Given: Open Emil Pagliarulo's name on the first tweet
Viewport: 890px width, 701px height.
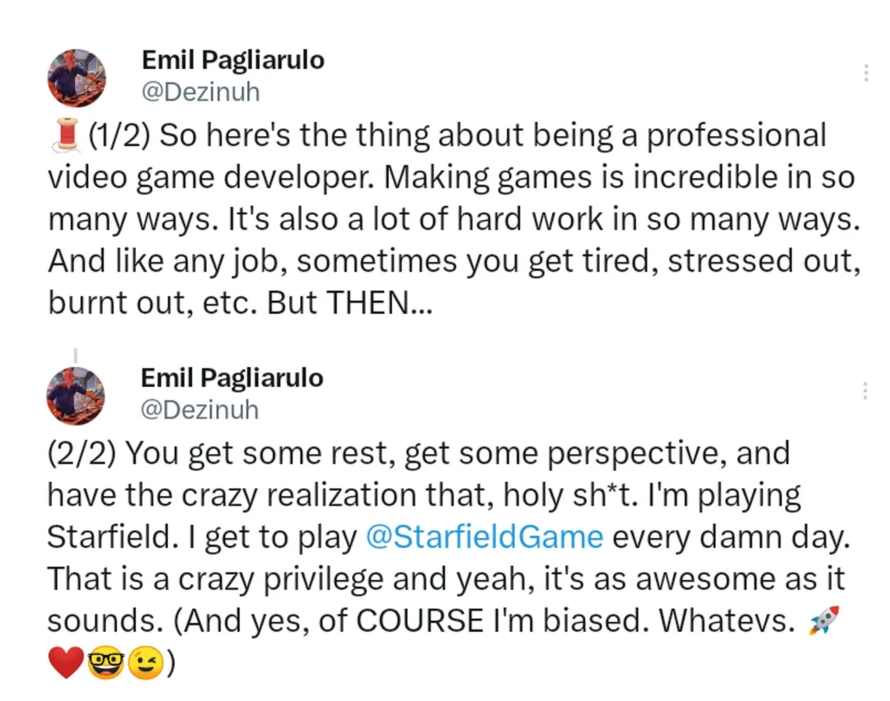Looking at the screenshot, I should click(x=233, y=60).
